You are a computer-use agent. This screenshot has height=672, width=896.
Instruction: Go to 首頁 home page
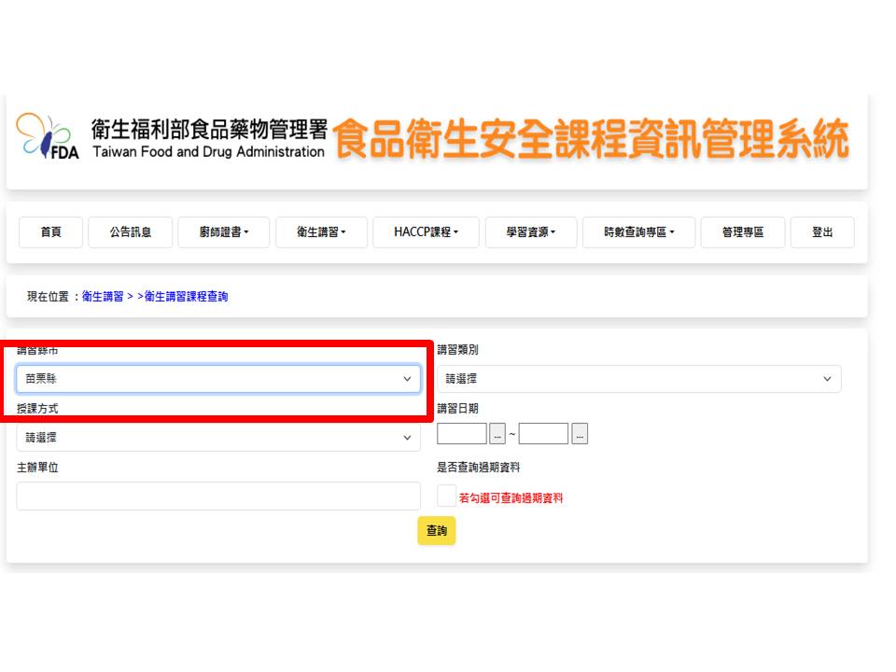51,232
